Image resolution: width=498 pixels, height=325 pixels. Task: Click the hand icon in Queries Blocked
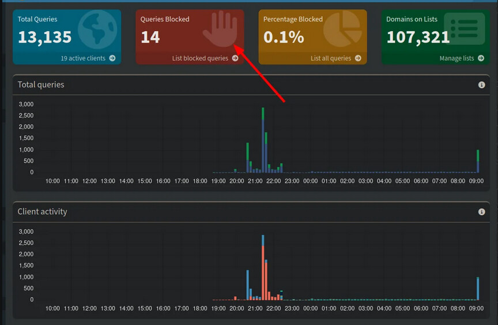(x=220, y=29)
